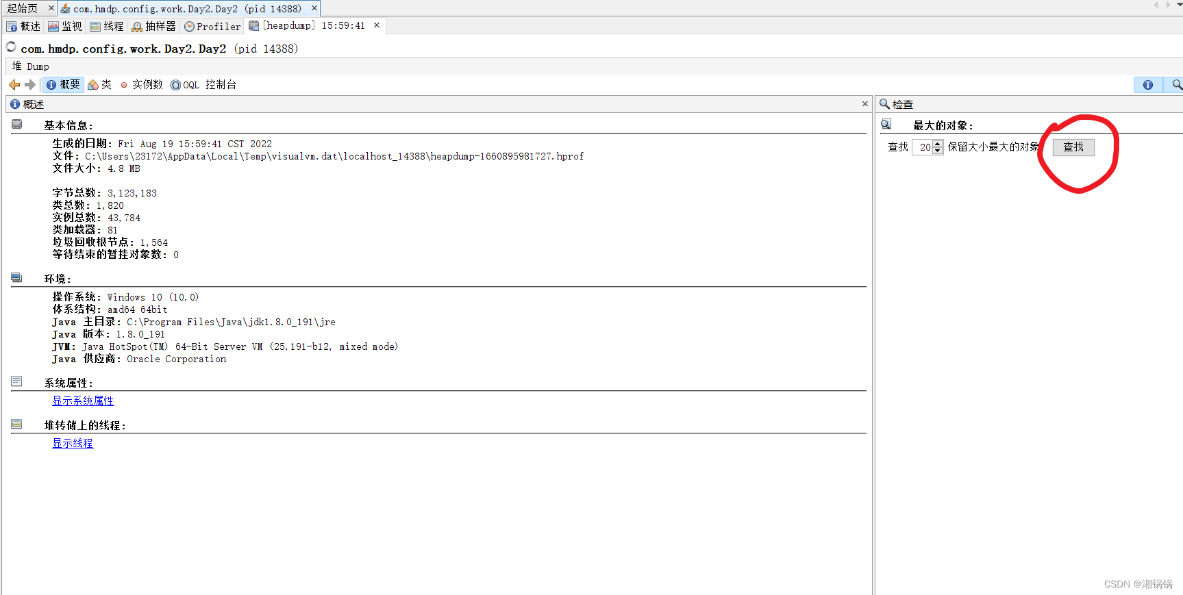Click the 类总数 value 1,820
The image size is (1183, 595).
[110, 206]
